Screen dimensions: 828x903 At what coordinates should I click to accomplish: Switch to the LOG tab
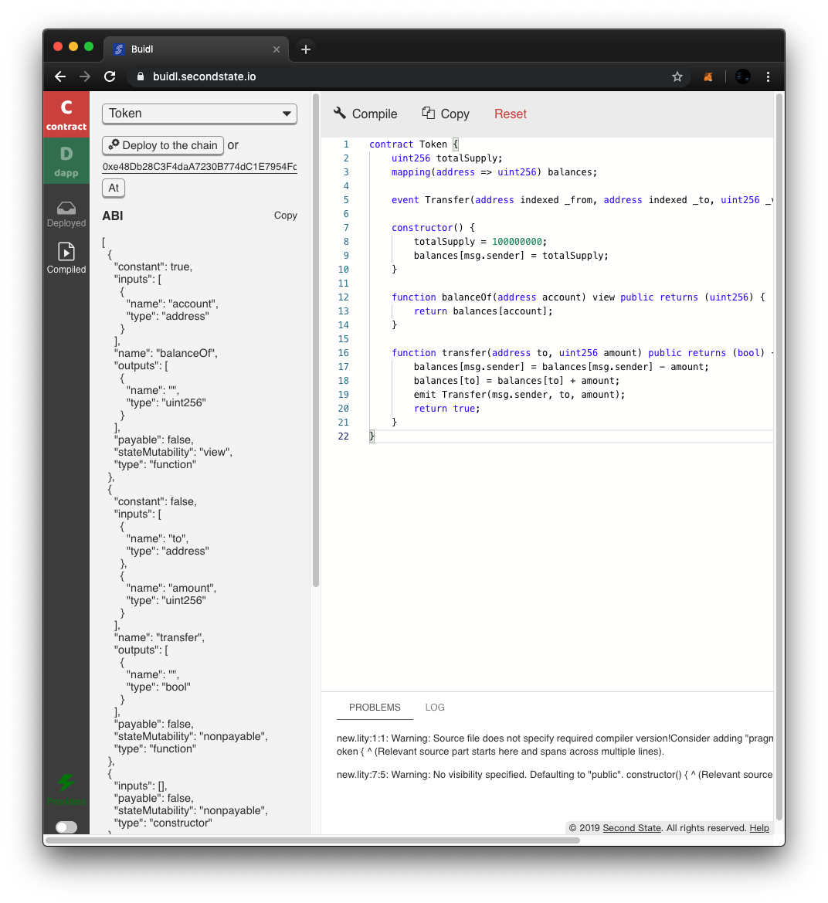tap(435, 708)
